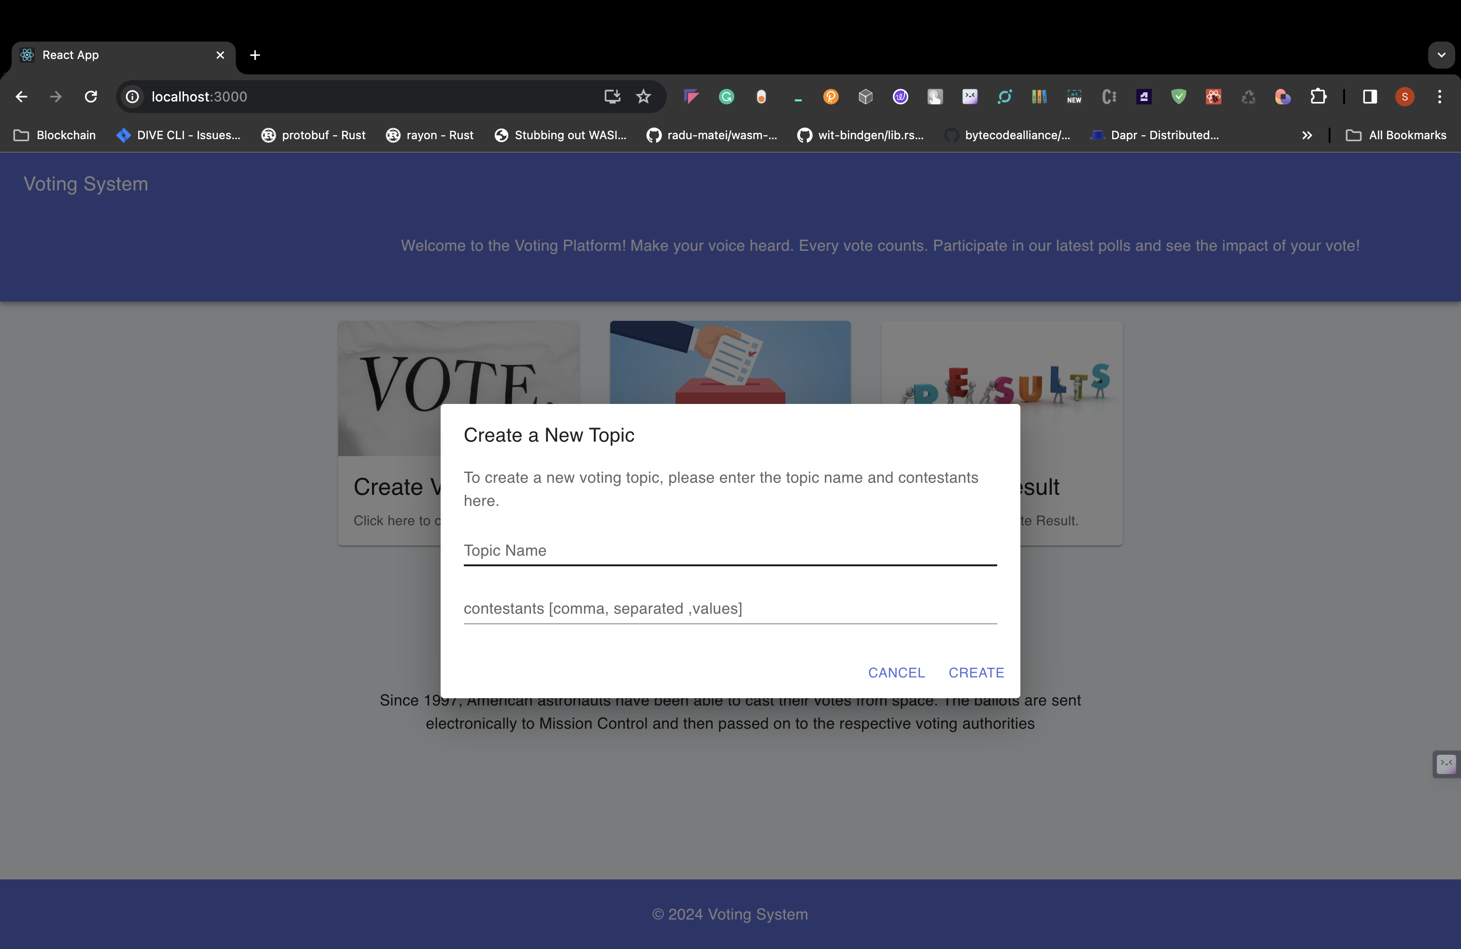Click the install app icon in address bar

(612, 96)
